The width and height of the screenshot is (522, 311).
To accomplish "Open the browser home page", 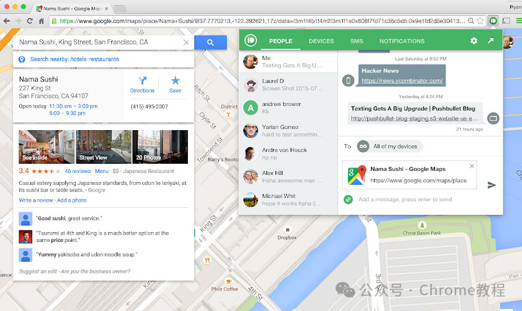I will (42, 21).
